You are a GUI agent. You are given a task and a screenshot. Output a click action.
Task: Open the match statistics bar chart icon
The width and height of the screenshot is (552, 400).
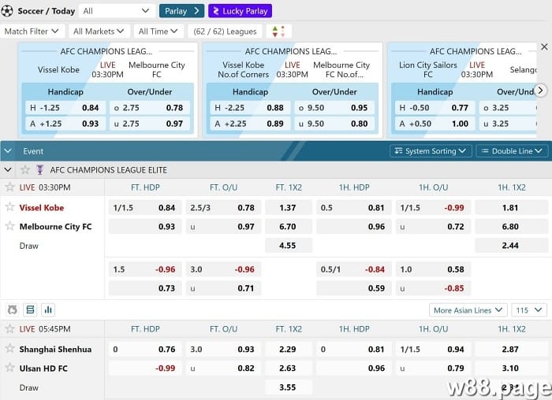click(48, 309)
